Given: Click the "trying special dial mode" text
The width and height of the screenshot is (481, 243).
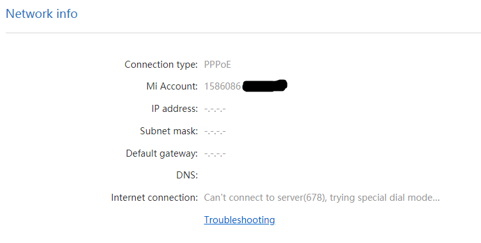Looking at the screenshot, I should coord(381,198).
